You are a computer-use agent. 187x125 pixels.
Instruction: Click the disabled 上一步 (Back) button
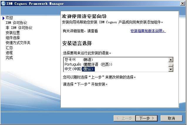coord(124,118)
